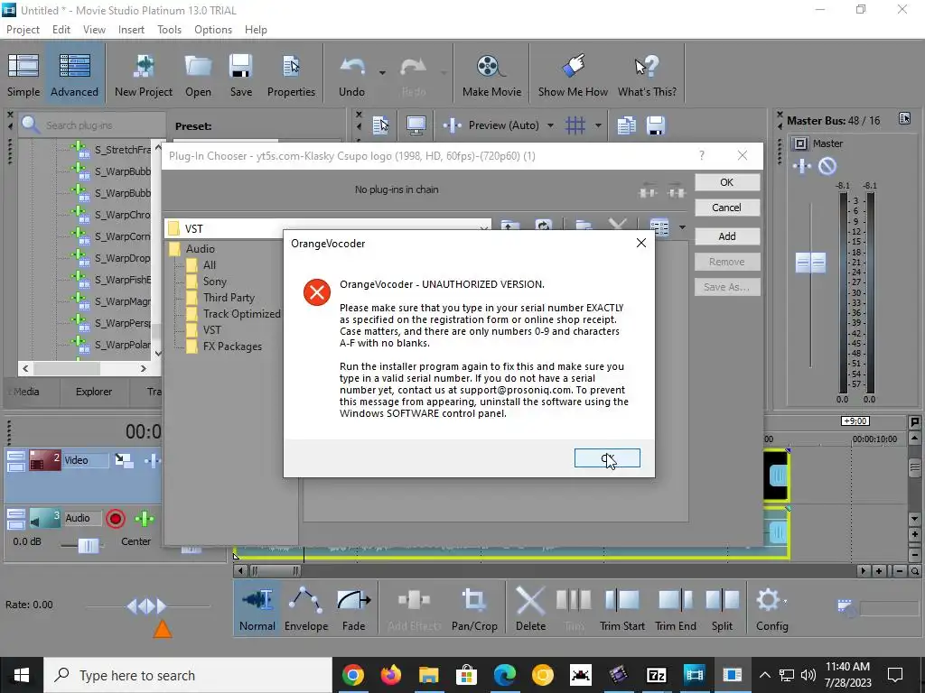This screenshot has width=925, height=693.
Task: Open Firefox from taskbar
Action: point(390,675)
